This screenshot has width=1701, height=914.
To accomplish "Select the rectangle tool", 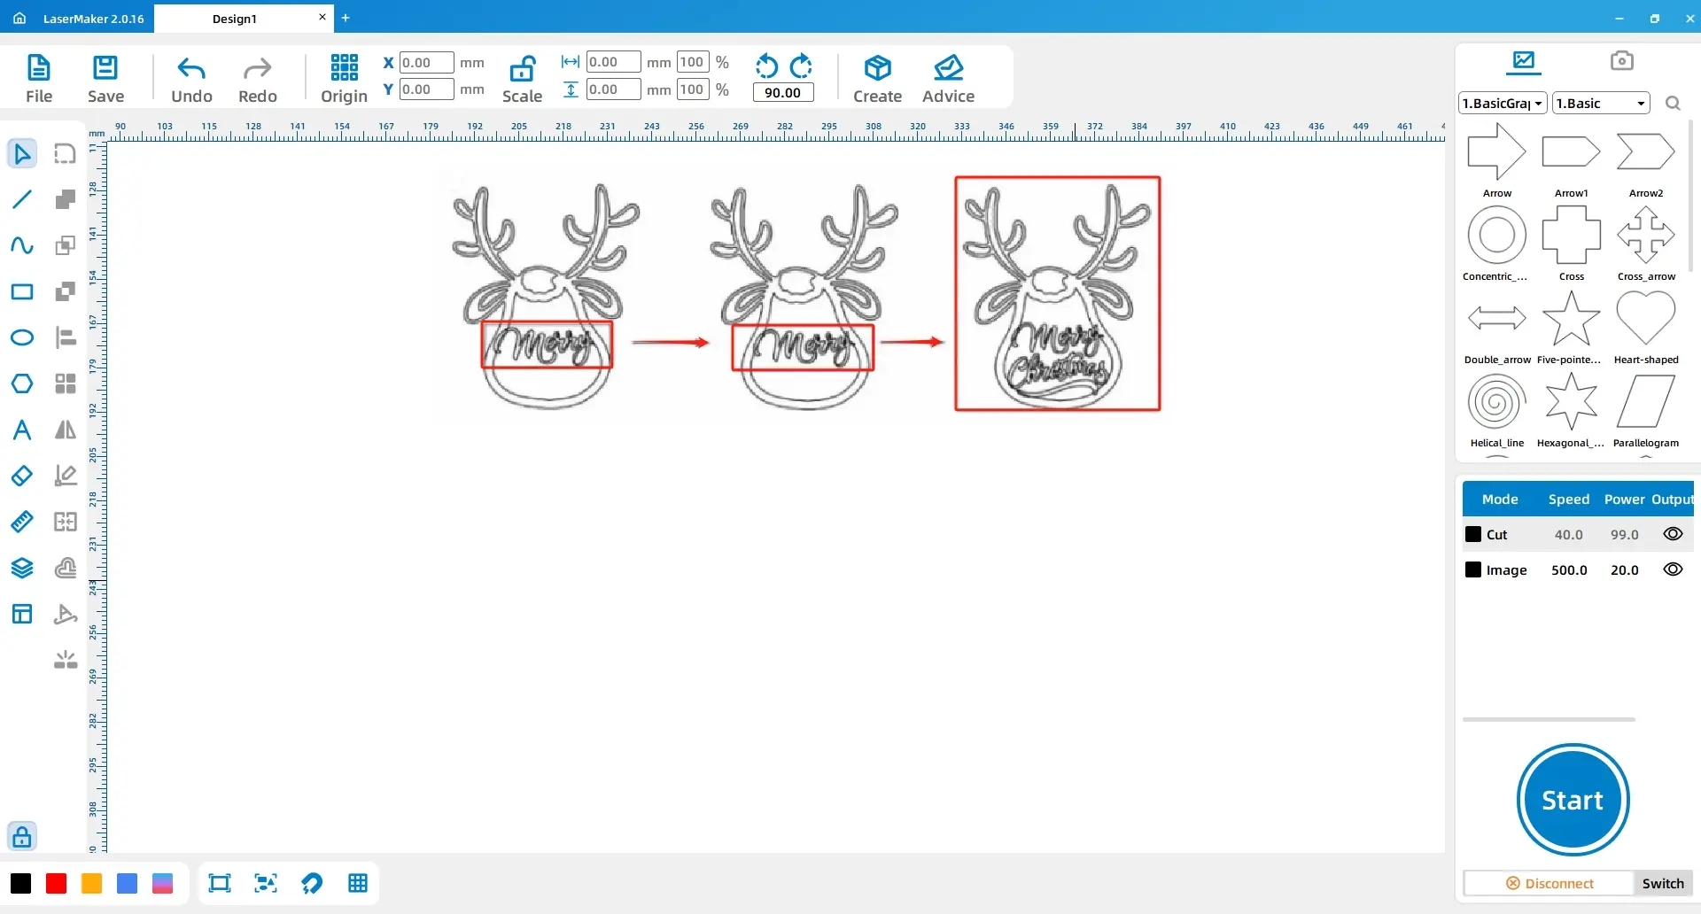I will (22, 291).
